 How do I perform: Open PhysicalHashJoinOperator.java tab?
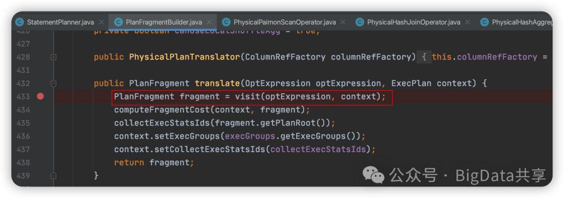(x=414, y=22)
